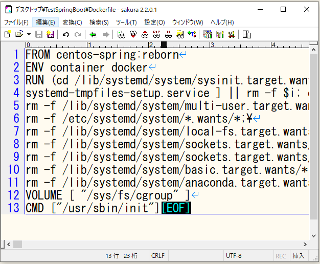Click the Open file folder icon

point(19,34)
